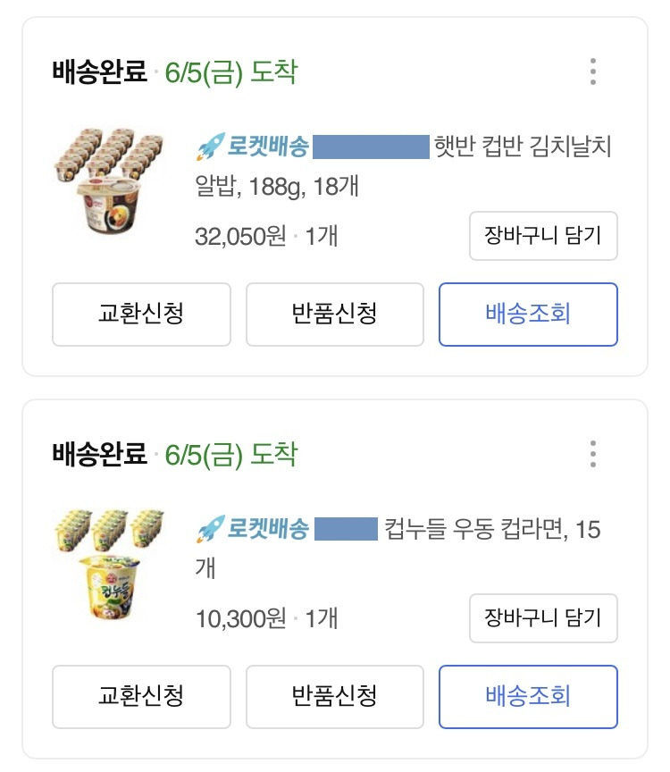
Task: Open the 컵누들 우동 컵라면 product thumbnail
Action: 111,565
